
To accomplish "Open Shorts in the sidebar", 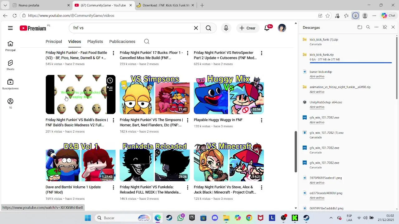I will [10, 65].
